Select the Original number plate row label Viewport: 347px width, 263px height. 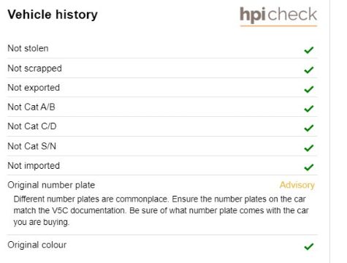pos(51,186)
